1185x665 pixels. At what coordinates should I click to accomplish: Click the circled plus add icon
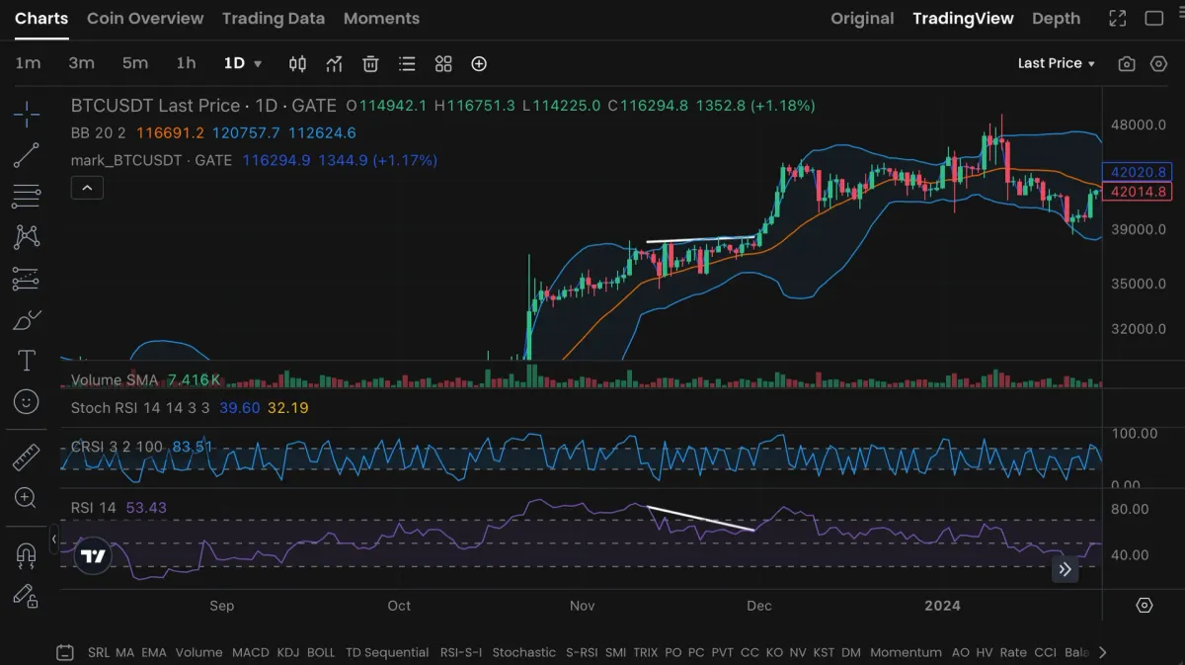tap(479, 63)
